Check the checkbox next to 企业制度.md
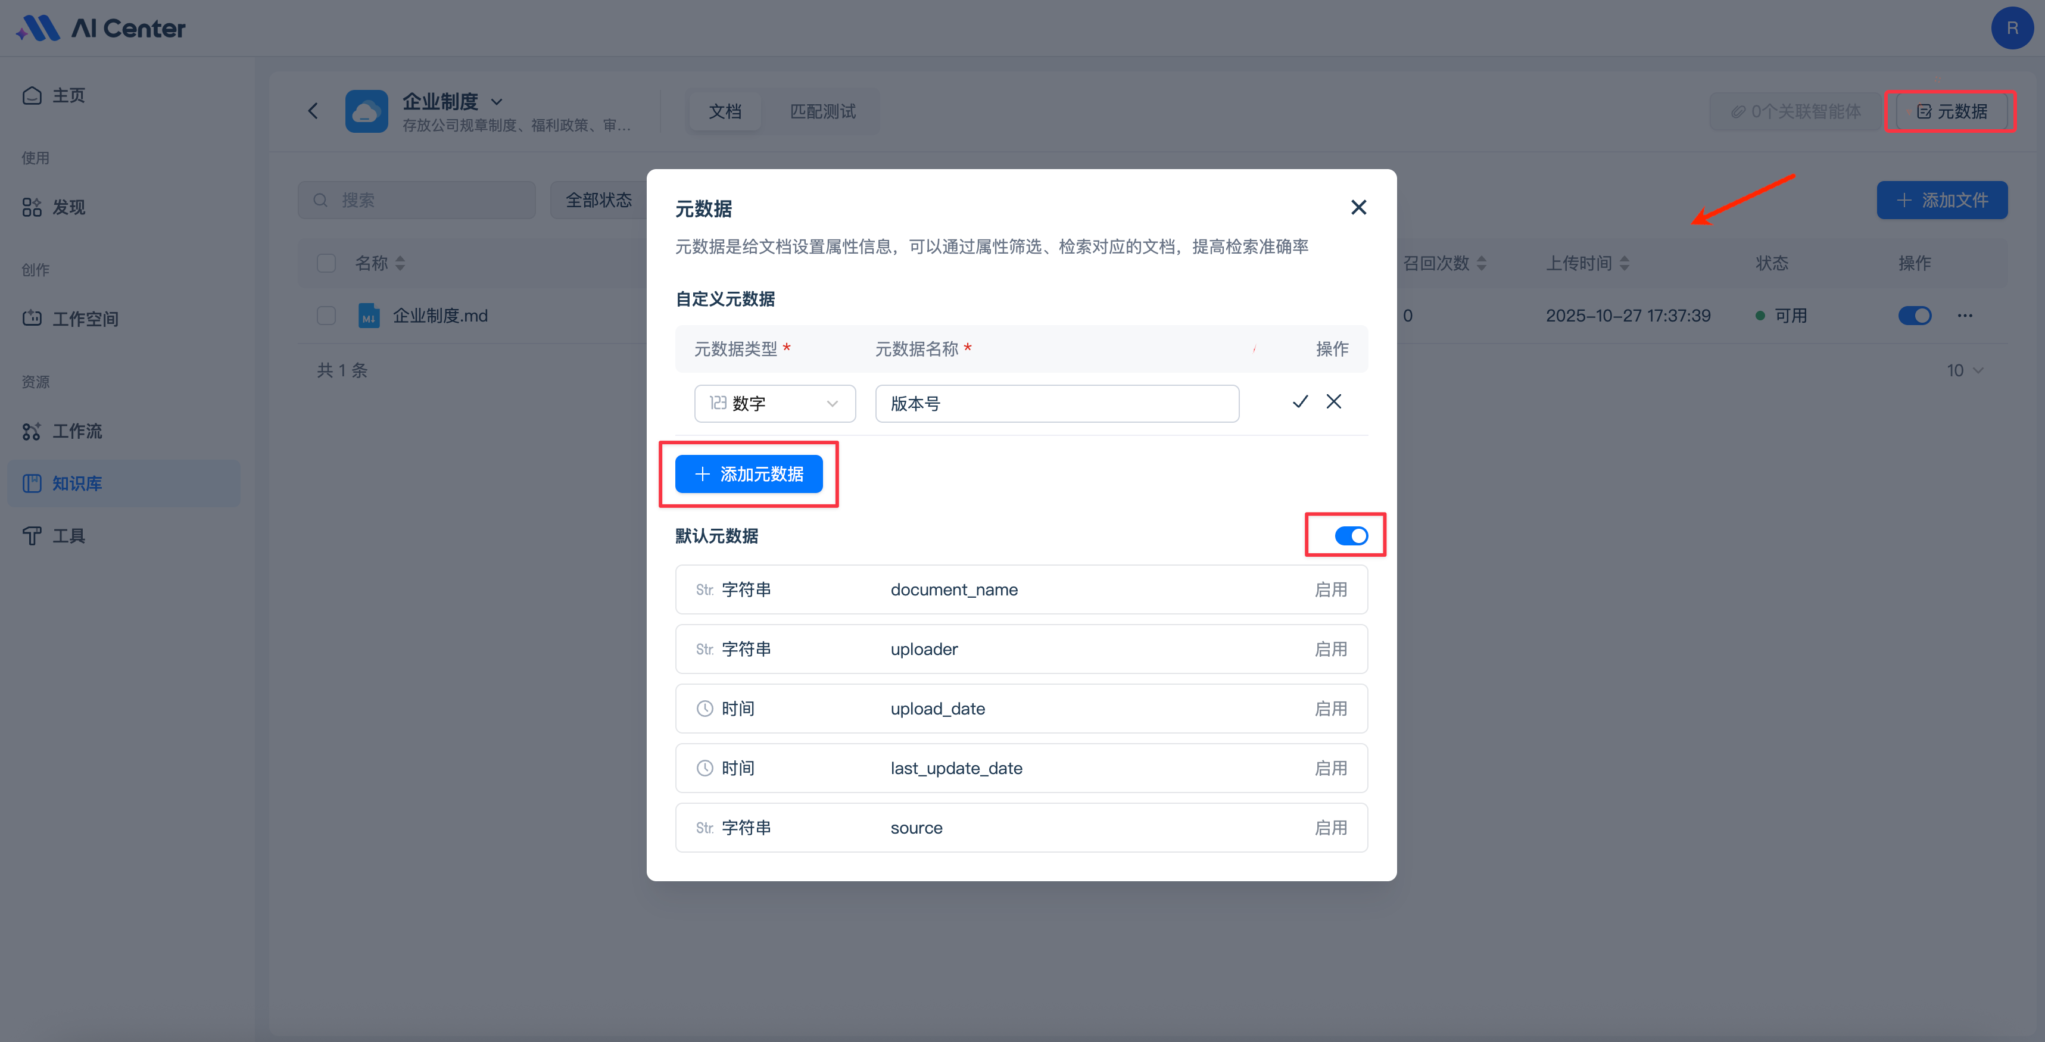Image resolution: width=2045 pixels, height=1042 pixels. [x=326, y=316]
